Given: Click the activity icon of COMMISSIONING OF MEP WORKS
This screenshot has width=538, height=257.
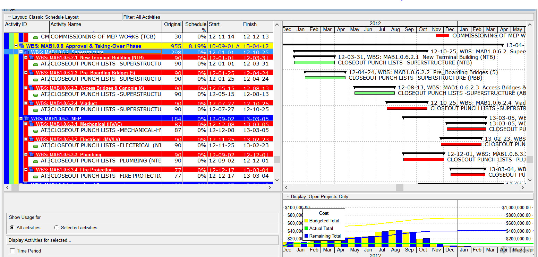Looking at the screenshot, I should (35, 37).
